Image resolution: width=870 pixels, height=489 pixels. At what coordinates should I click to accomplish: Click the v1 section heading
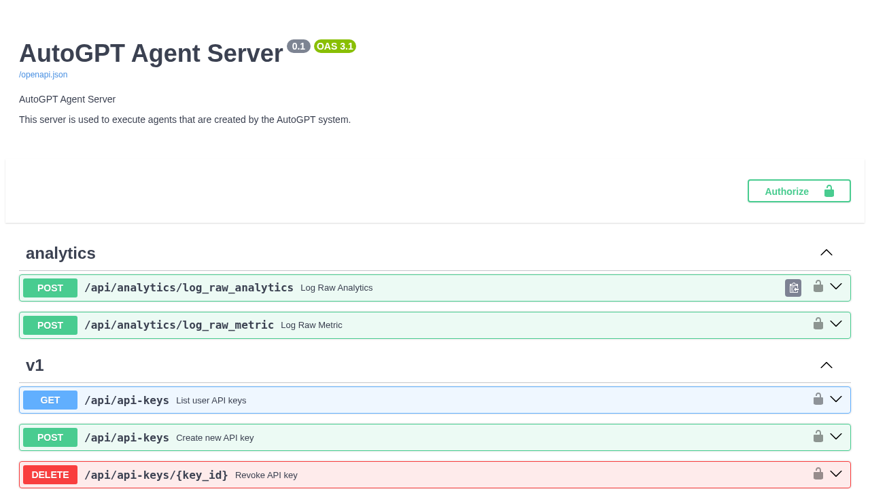pos(35,365)
